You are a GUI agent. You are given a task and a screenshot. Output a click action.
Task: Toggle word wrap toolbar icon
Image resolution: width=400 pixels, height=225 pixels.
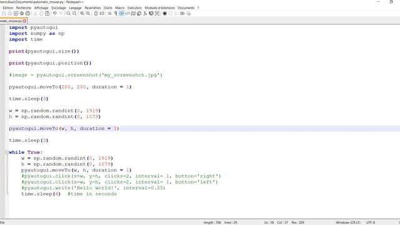point(109,14)
